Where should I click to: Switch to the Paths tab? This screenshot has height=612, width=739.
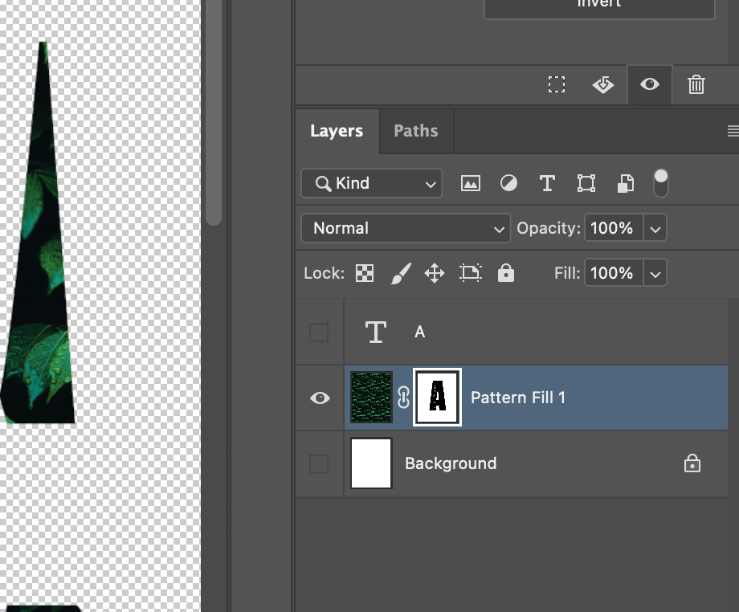[415, 131]
